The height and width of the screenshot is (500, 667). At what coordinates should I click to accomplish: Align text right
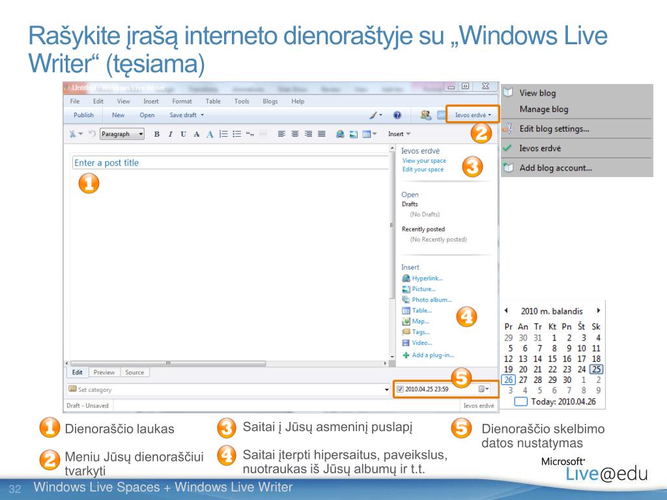pyautogui.click(x=308, y=134)
